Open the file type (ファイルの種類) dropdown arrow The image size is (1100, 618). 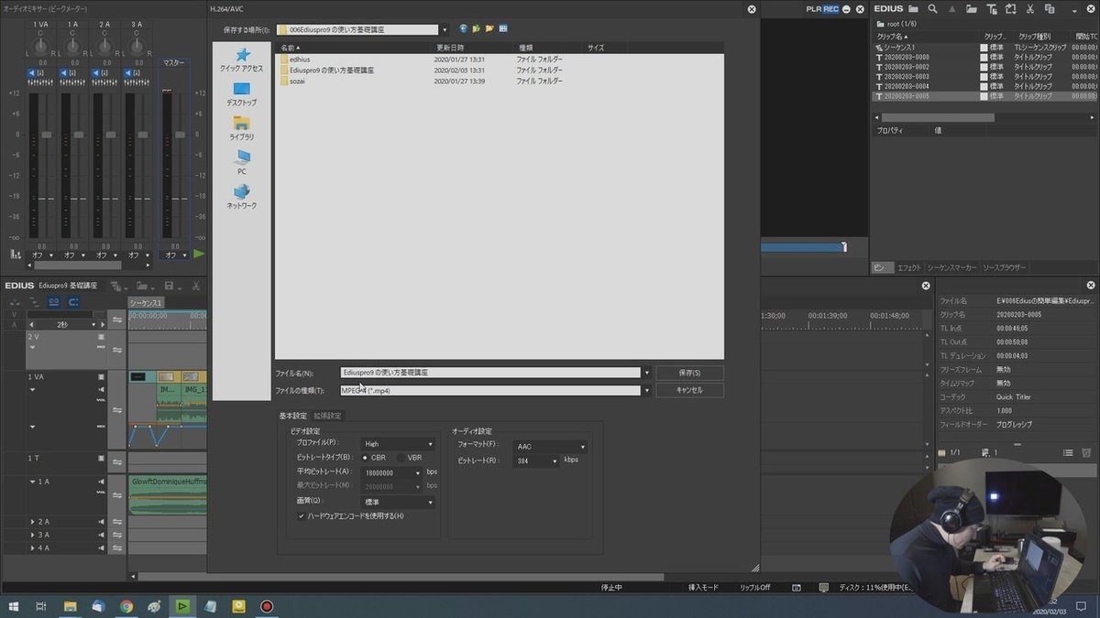point(647,390)
